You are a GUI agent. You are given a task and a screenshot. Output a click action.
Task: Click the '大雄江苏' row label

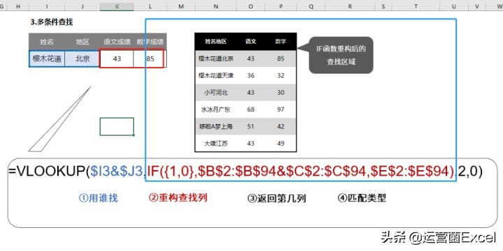tap(216, 144)
